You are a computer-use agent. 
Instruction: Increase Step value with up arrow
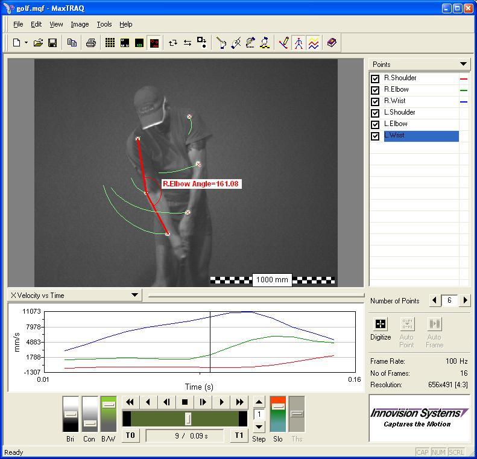coord(259,402)
